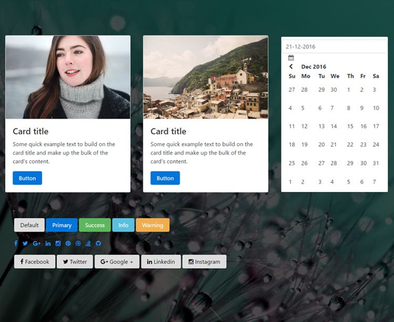394x322 pixels.
Task: Select December 14 in the calendar
Action: tap(334, 126)
